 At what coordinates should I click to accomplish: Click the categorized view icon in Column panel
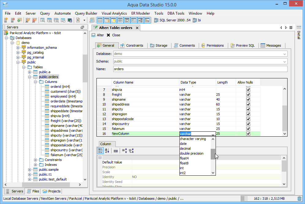(x=100, y=150)
